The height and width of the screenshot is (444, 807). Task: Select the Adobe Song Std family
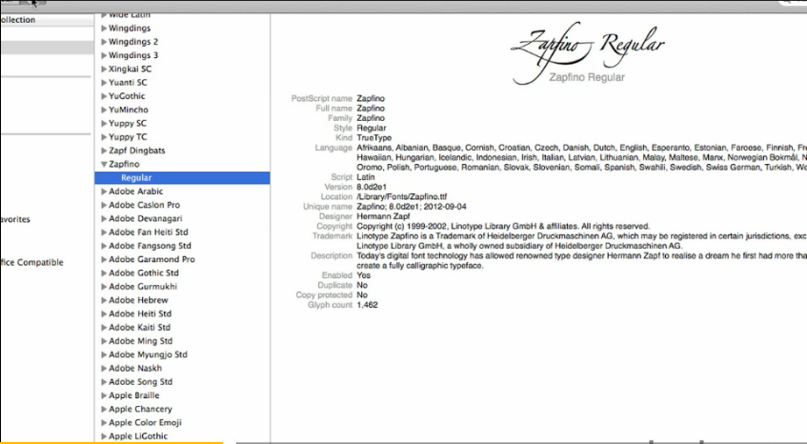140,382
